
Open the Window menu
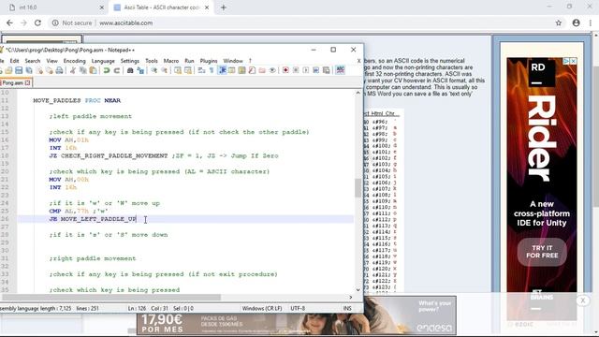[233, 61]
